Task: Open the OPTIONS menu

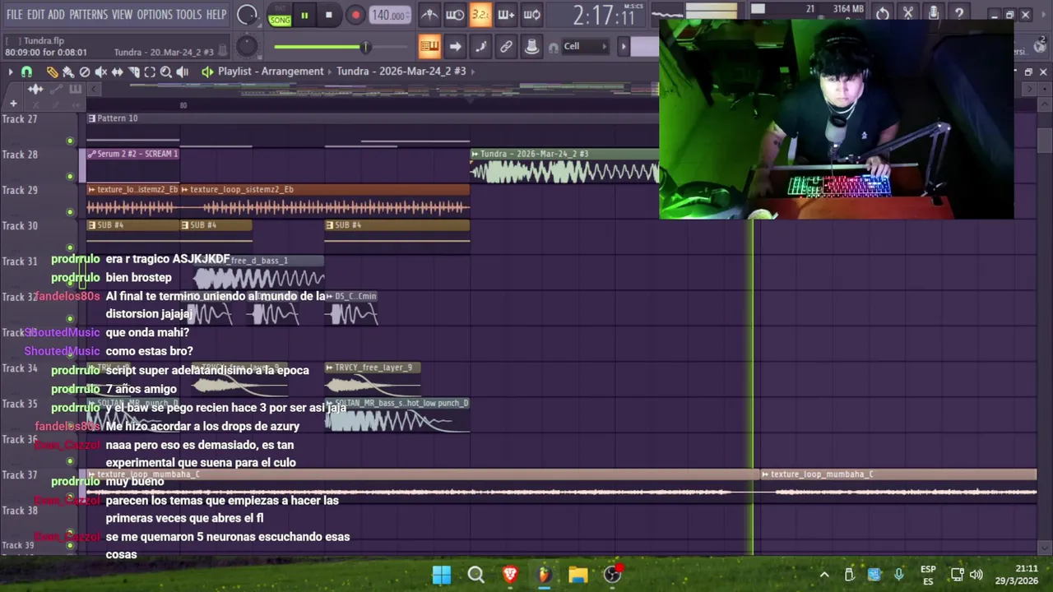Action: pyautogui.click(x=155, y=15)
